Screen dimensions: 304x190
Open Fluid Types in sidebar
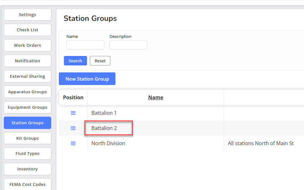(x=28, y=153)
